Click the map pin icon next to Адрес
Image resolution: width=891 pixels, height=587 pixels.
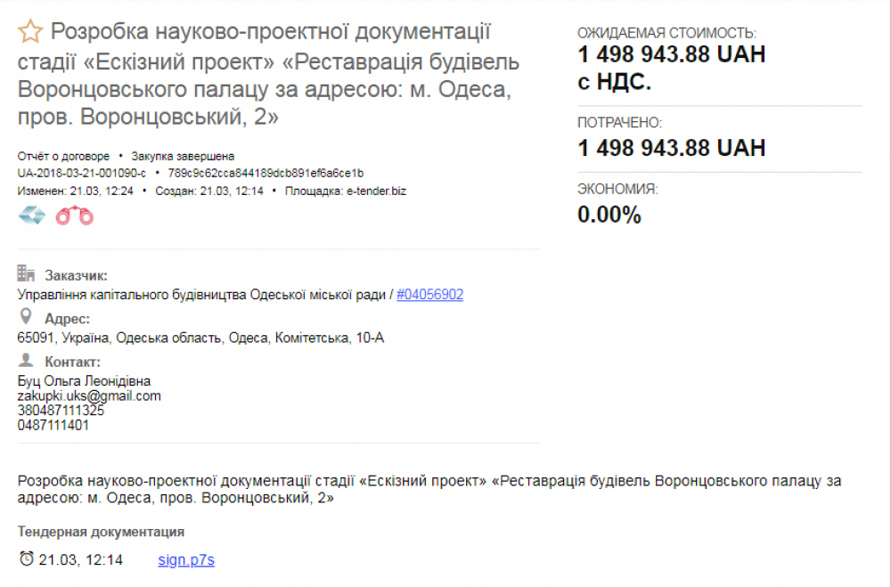[x=26, y=317]
